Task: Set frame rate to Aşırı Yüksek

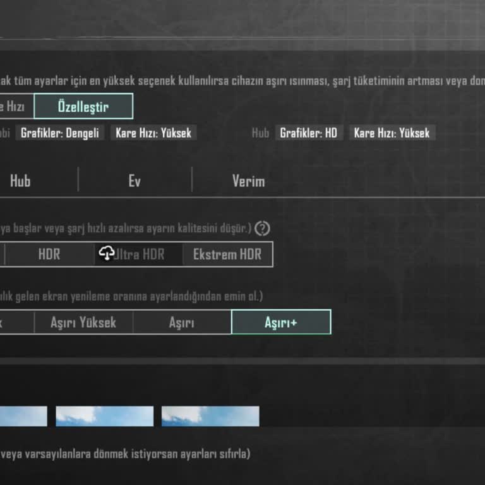Action: (x=83, y=322)
